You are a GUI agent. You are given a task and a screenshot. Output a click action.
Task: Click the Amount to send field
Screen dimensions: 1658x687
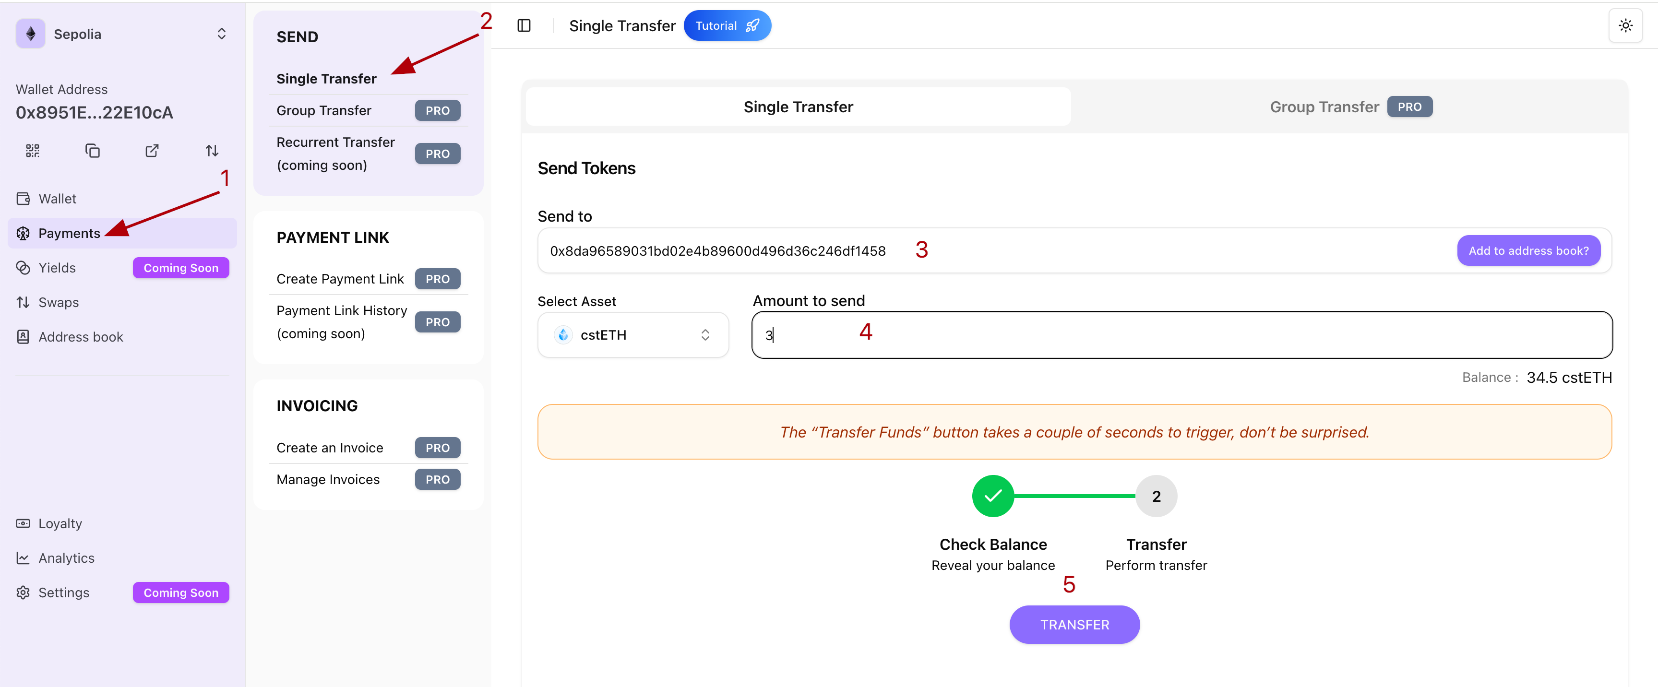(1181, 334)
